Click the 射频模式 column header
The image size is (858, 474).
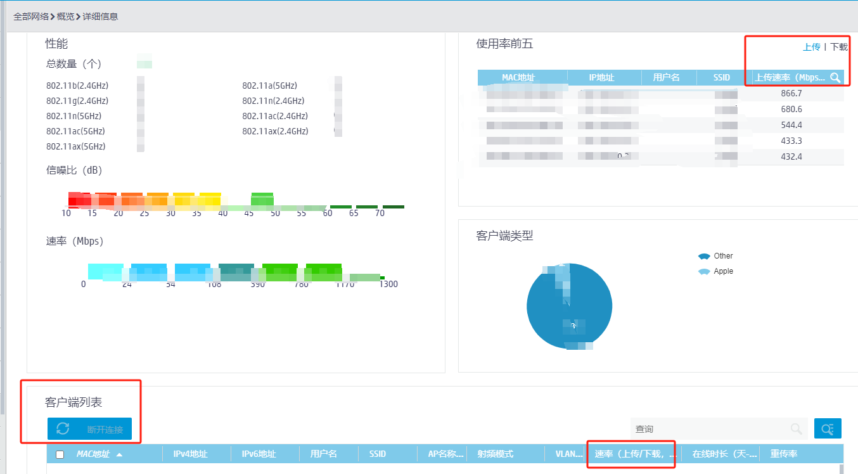click(496, 454)
